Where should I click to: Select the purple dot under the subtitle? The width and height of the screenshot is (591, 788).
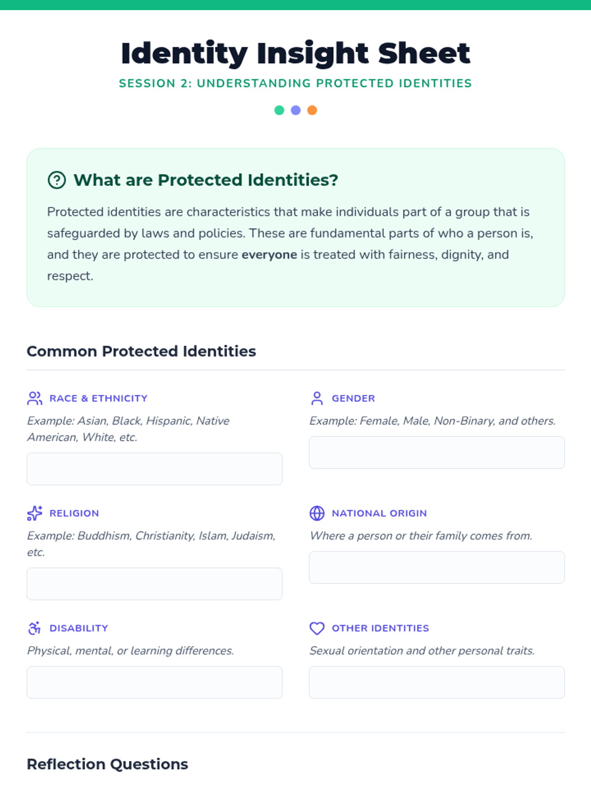pyautogui.click(x=295, y=110)
